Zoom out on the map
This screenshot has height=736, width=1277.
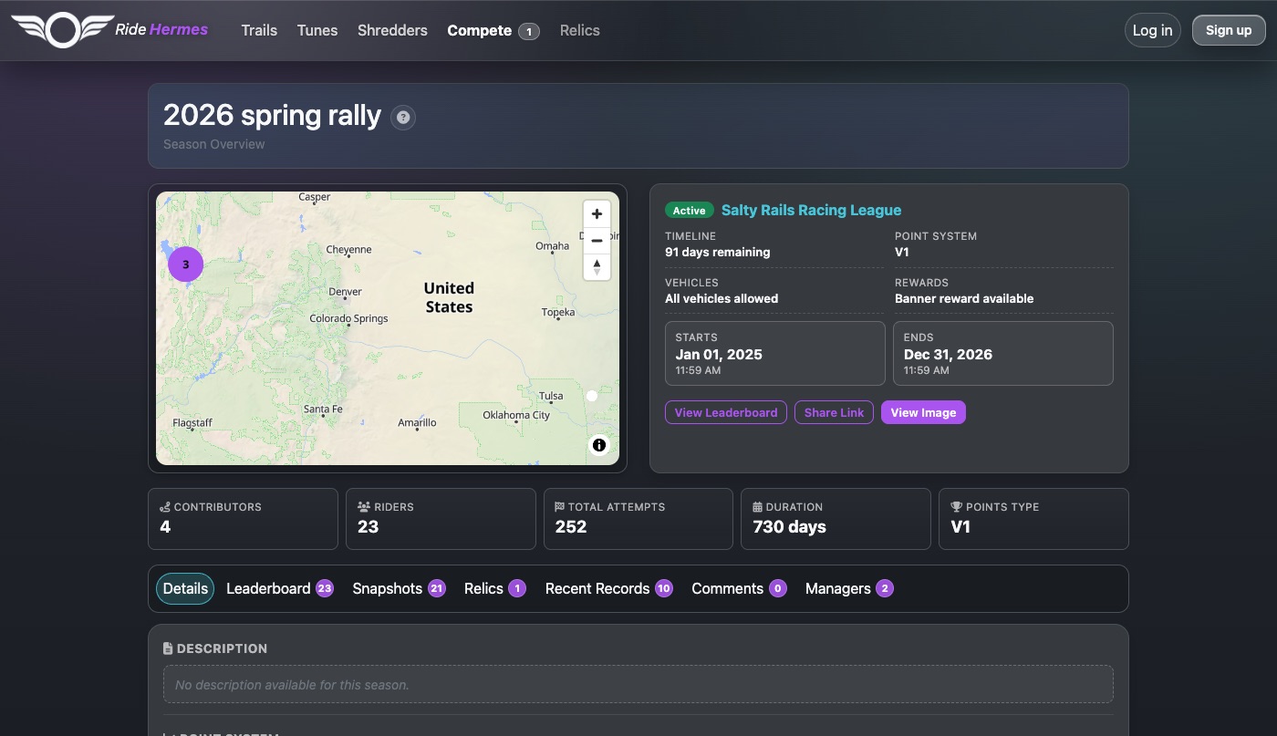597,241
